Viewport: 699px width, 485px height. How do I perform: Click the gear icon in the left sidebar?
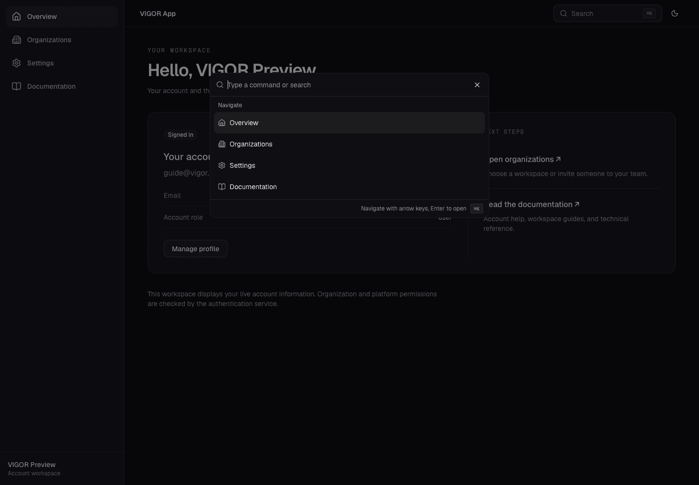click(x=17, y=63)
